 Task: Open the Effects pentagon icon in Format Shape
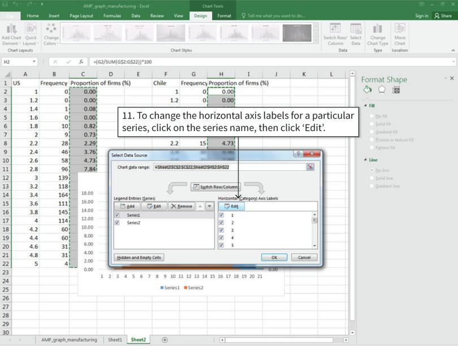pyautogui.click(x=383, y=90)
